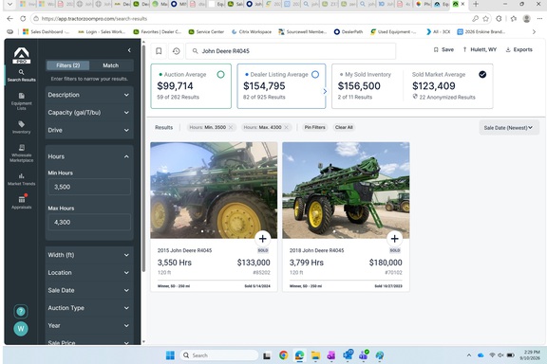
Task: Toggle Auction Average selection circle
Action: coord(220,74)
